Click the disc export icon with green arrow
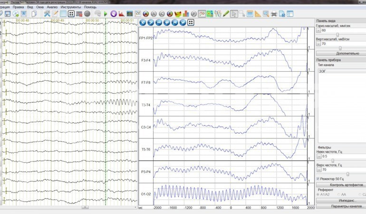This screenshot has height=214, width=366. point(16,14)
